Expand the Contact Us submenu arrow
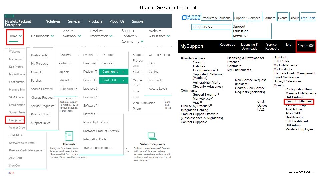Image resolution: width=320 pixels, height=180 pixels. click(123, 80)
